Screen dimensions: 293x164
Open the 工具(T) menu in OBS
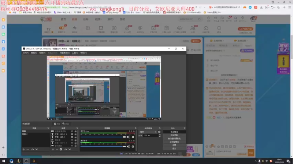tap(75, 53)
